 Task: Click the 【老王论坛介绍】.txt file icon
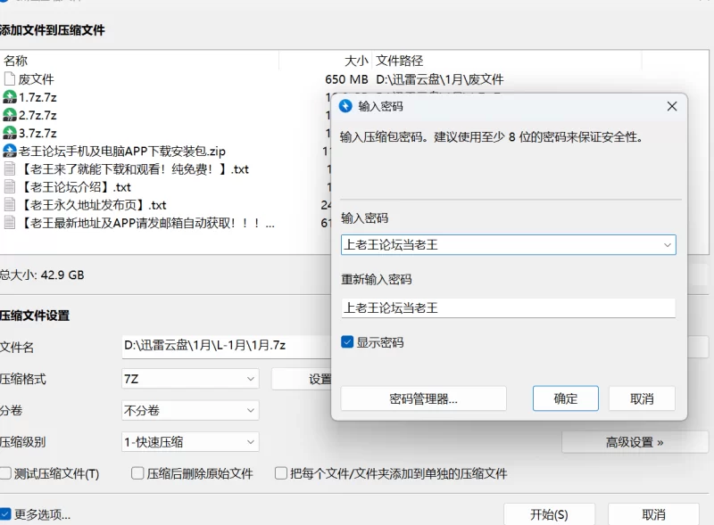click(x=10, y=187)
